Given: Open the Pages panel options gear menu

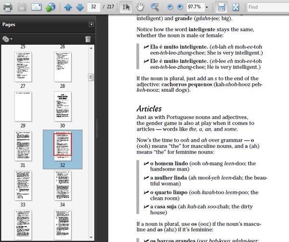Looking at the screenshot, I should [7, 39].
